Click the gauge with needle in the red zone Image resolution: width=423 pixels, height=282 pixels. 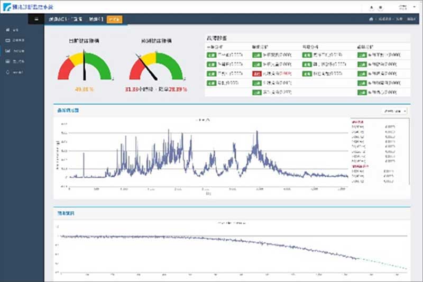click(x=156, y=66)
